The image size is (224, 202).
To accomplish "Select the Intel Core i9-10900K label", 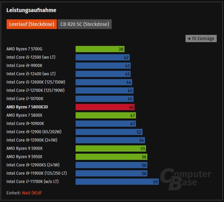I will [x=25, y=124].
